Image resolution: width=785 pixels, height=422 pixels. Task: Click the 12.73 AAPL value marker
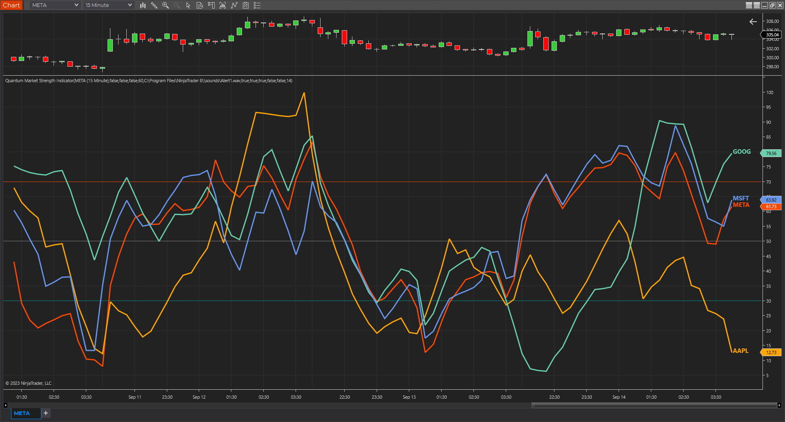[x=771, y=352]
